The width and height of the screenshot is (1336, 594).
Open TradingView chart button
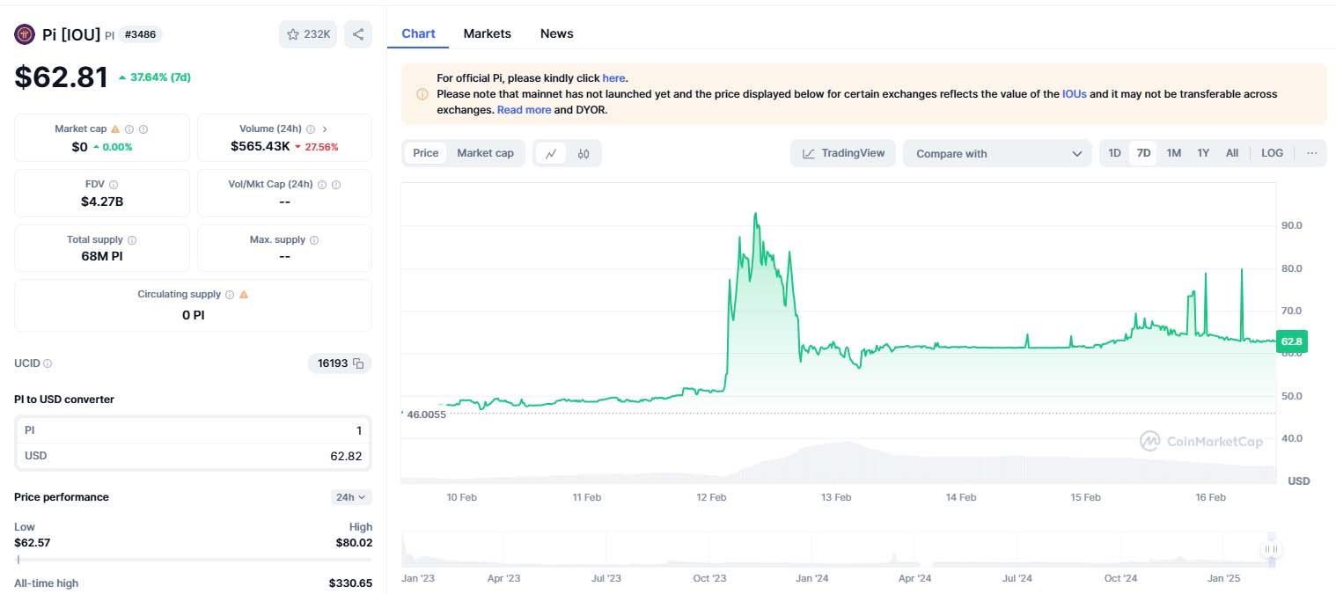click(x=843, y=153)
